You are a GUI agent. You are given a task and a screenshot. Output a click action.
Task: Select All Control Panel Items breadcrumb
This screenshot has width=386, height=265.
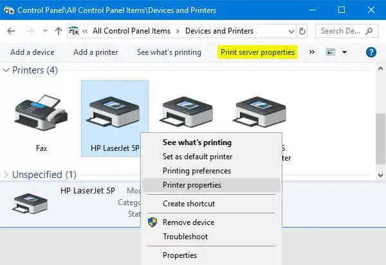pos(131,31)
